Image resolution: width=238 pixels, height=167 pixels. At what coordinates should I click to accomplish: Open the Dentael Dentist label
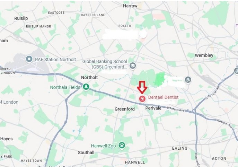click(163, 97)
